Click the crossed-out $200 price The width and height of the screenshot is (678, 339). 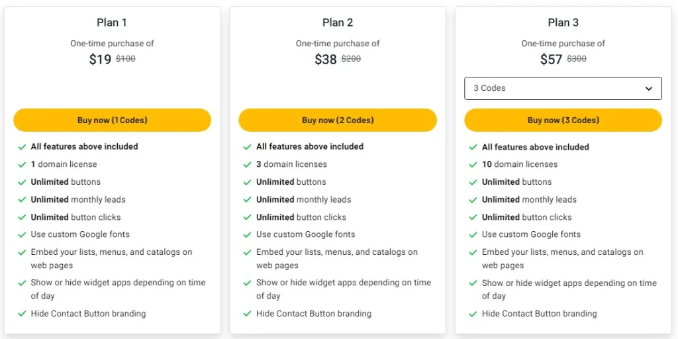pos(351,59)
